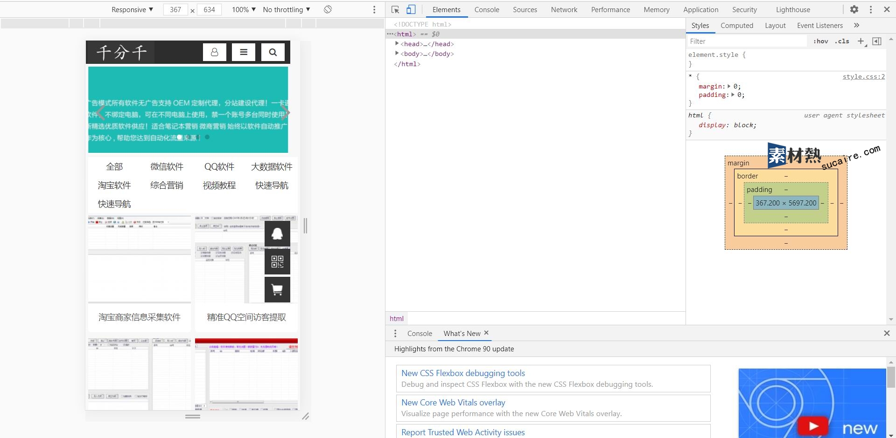Play the What's New YouTube video

[x=813, y=426]
